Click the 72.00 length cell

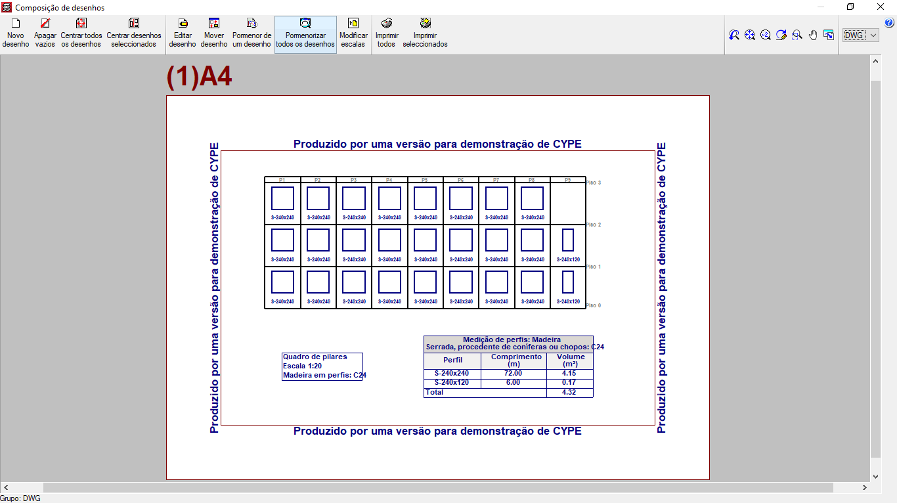[x=513, y=373]
